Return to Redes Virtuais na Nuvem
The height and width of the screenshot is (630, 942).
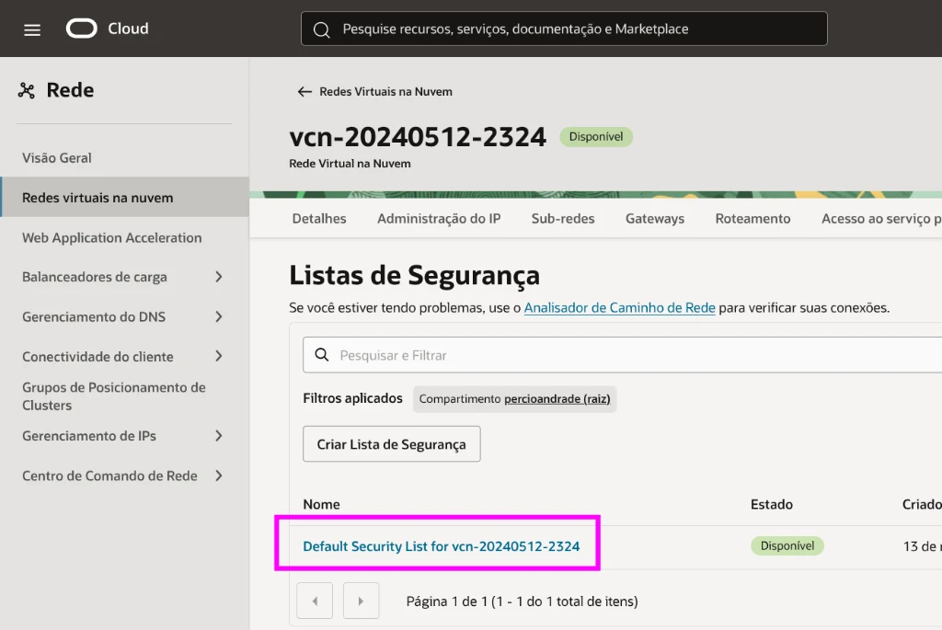coord(385,91)
